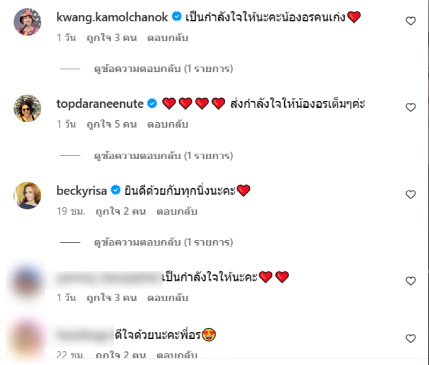View 5 likes on topdaraneenute's comment
The width and height of the screenshot is (429, 365).
point(112,124)
